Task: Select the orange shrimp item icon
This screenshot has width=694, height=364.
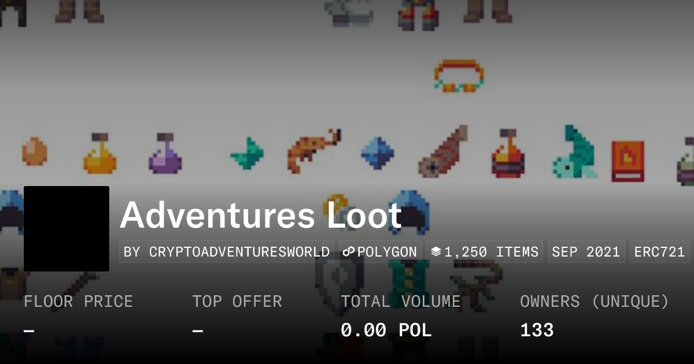Action: point(313,150)
